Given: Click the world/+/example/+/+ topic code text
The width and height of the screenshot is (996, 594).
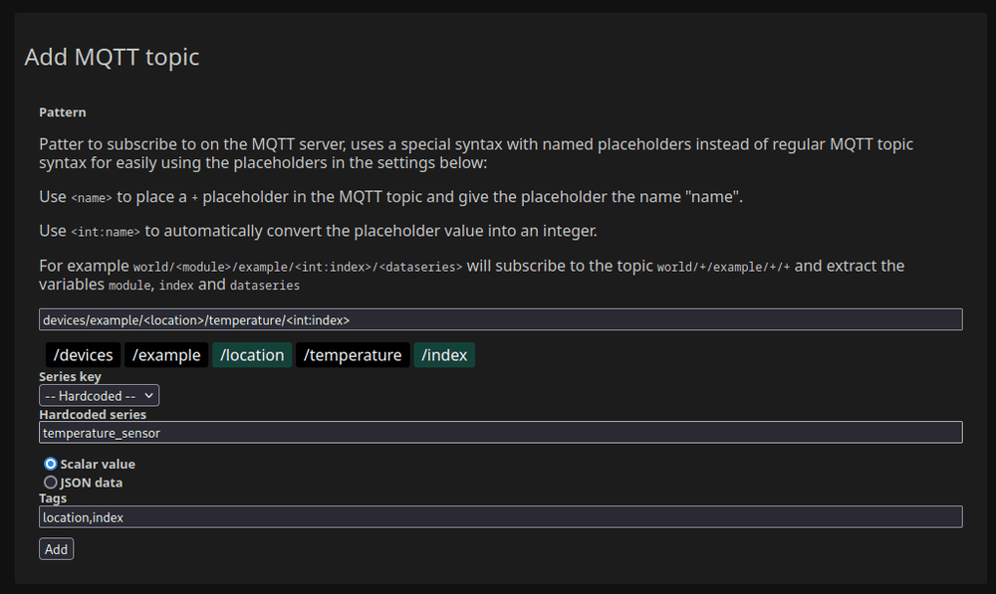Looking at the screenshot, I should [x=723, y=268].
